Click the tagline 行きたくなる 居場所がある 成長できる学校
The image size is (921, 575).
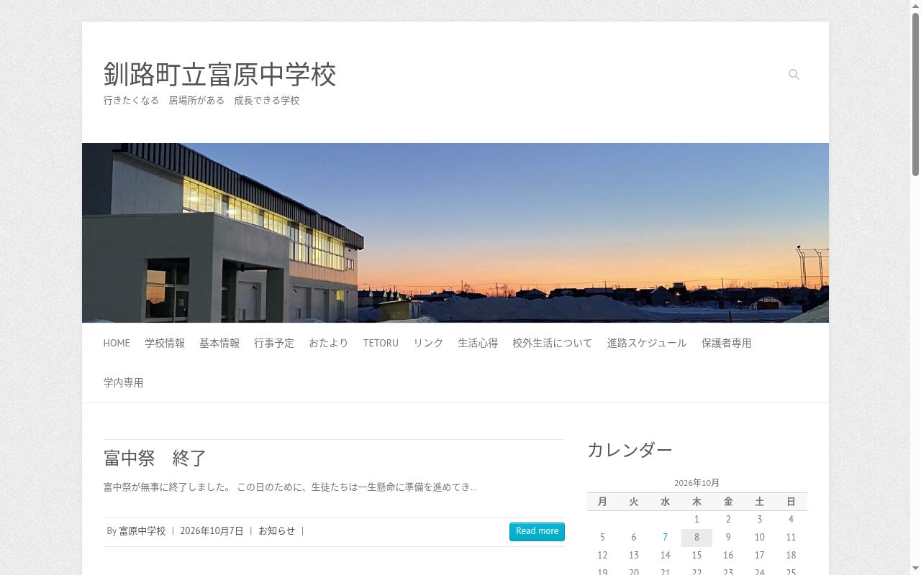tap(201, 101)
